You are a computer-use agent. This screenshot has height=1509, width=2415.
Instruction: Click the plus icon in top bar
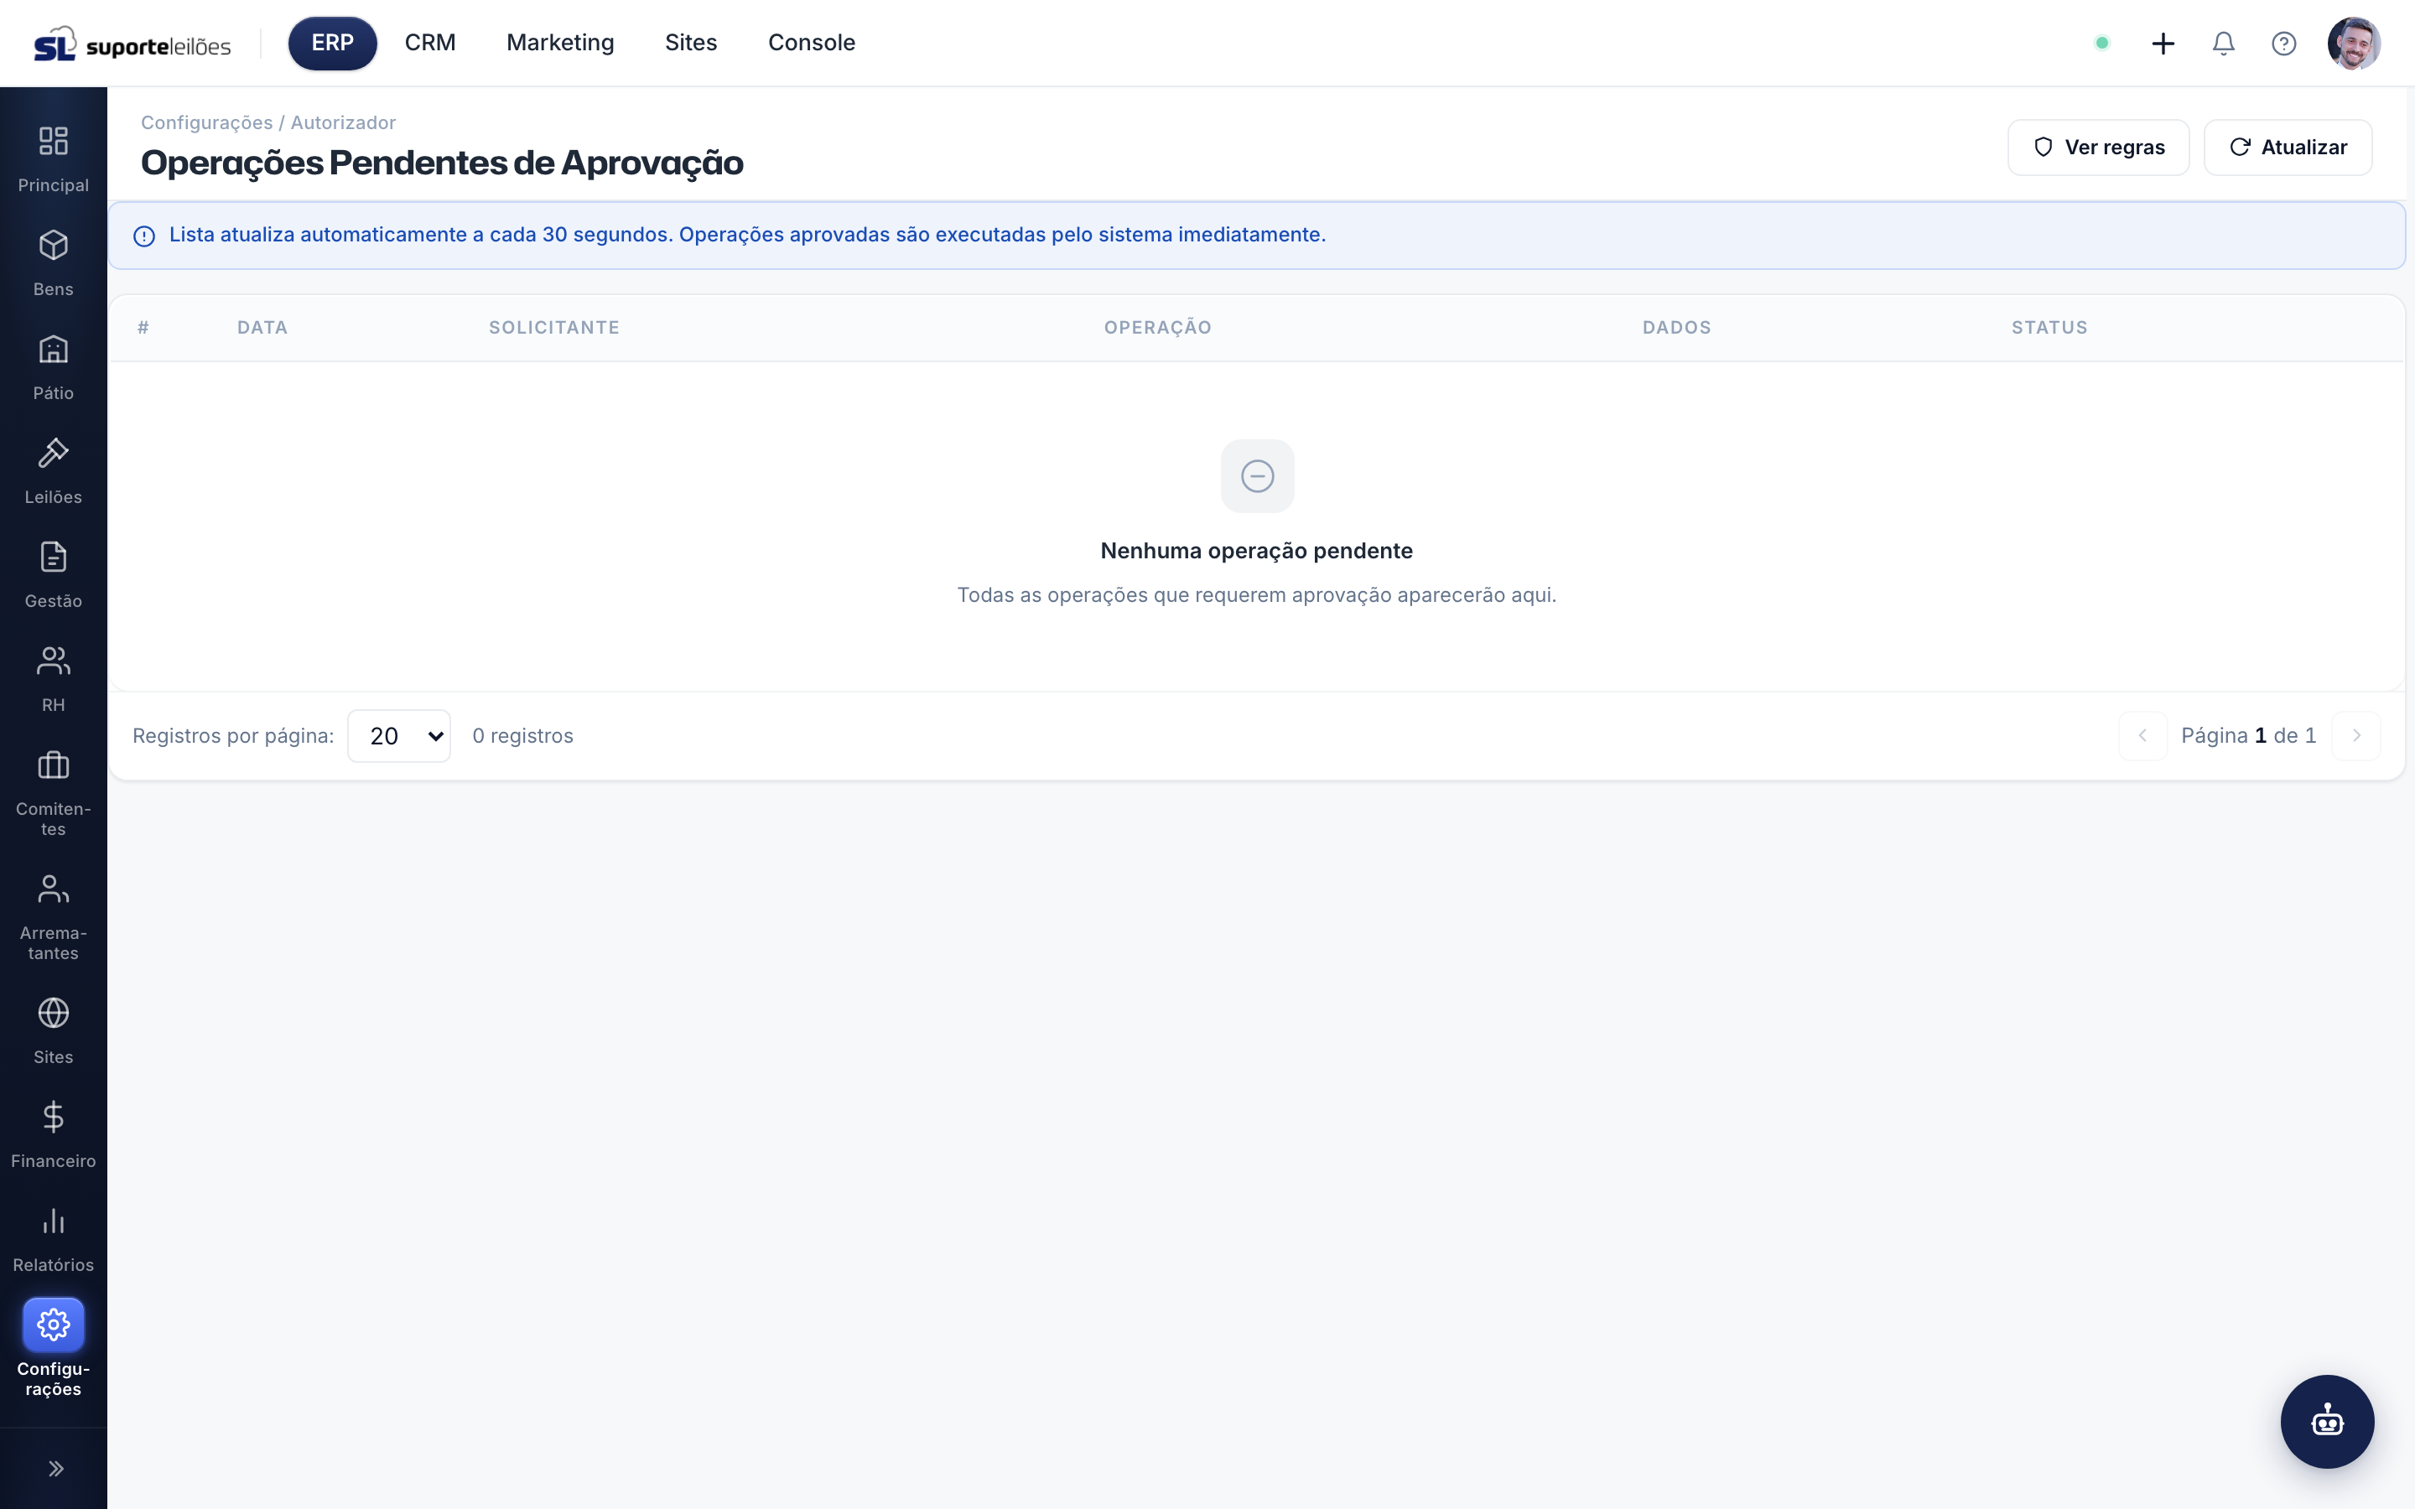click(2163, 43)
